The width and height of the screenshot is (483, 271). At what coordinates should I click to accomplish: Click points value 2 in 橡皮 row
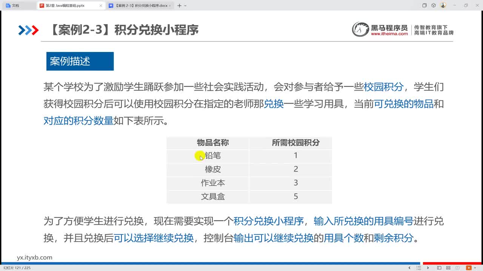tap(296, 169)
